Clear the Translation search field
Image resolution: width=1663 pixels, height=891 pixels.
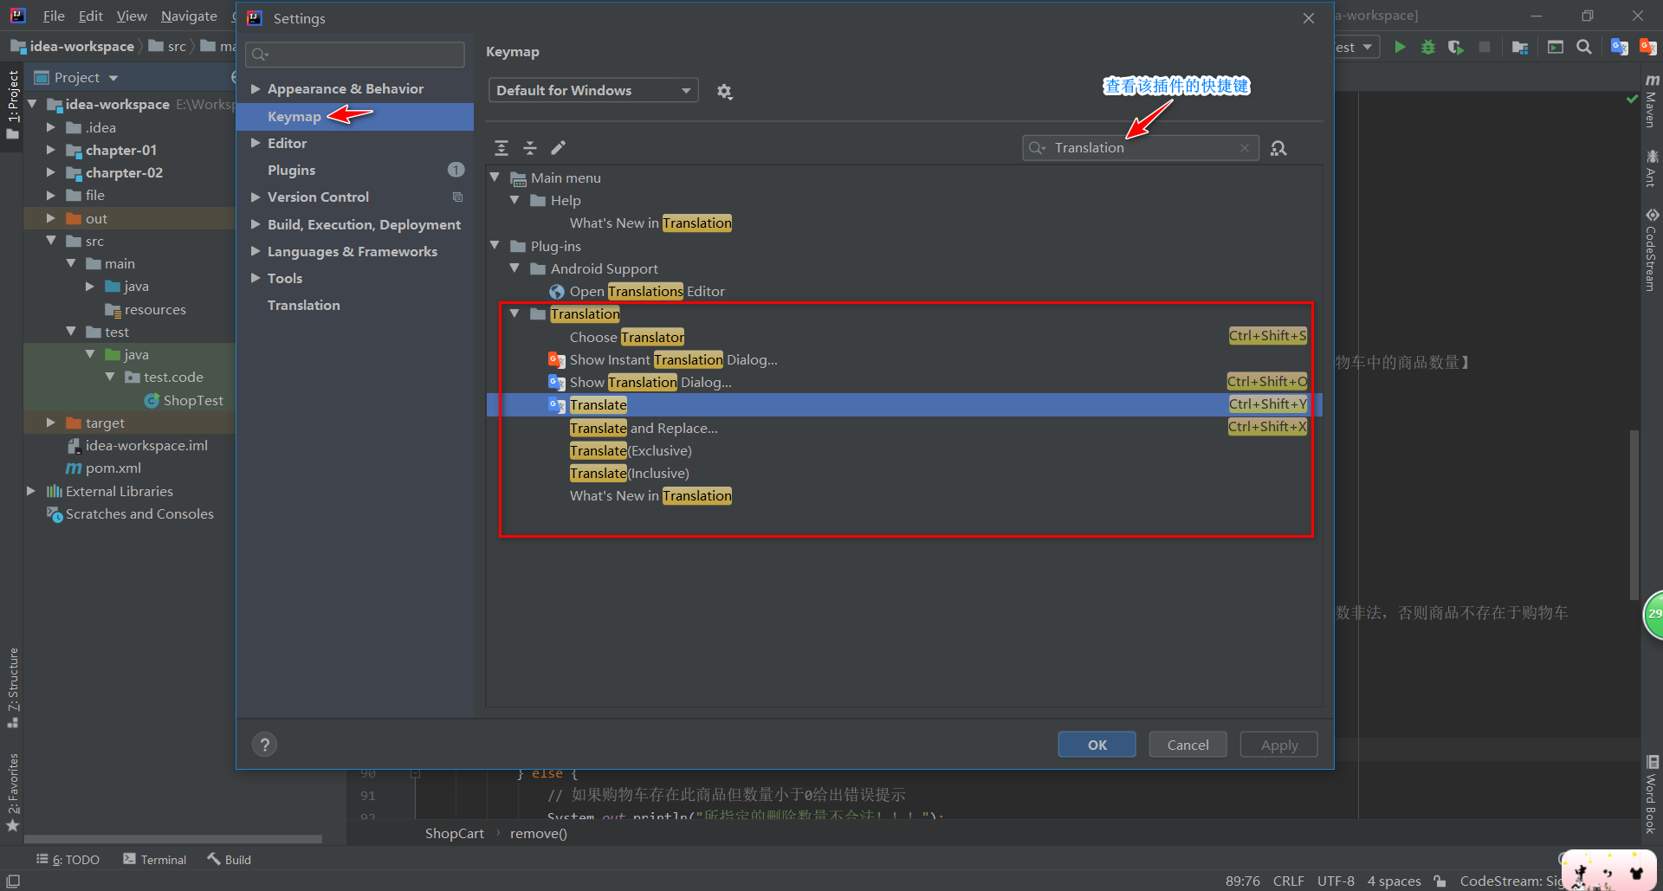[1245, 148]
